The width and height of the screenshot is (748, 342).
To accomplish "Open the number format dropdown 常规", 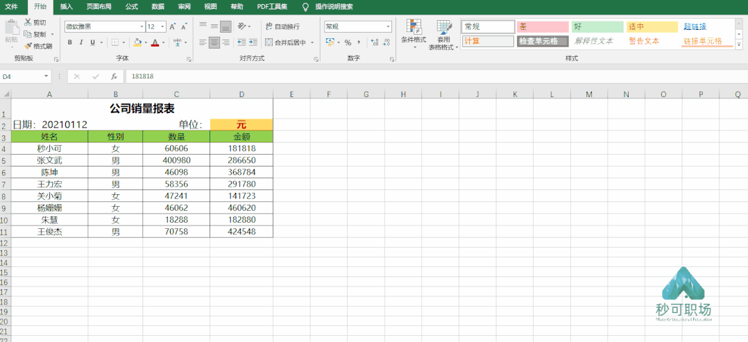I will [x=389, y=27].
